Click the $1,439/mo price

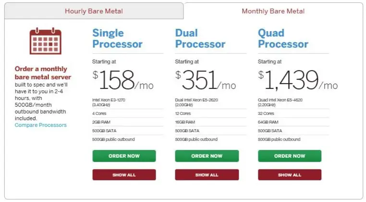pyautogui.click(x=298, y=80)
